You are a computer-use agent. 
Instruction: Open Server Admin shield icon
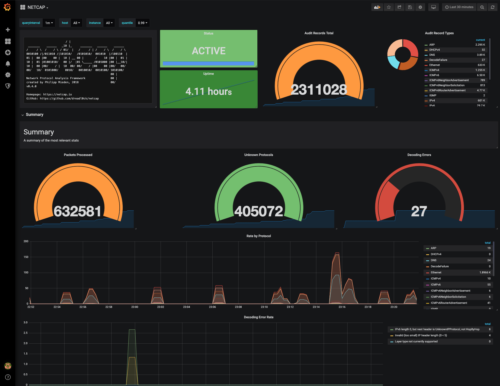(x=8, y=86)
